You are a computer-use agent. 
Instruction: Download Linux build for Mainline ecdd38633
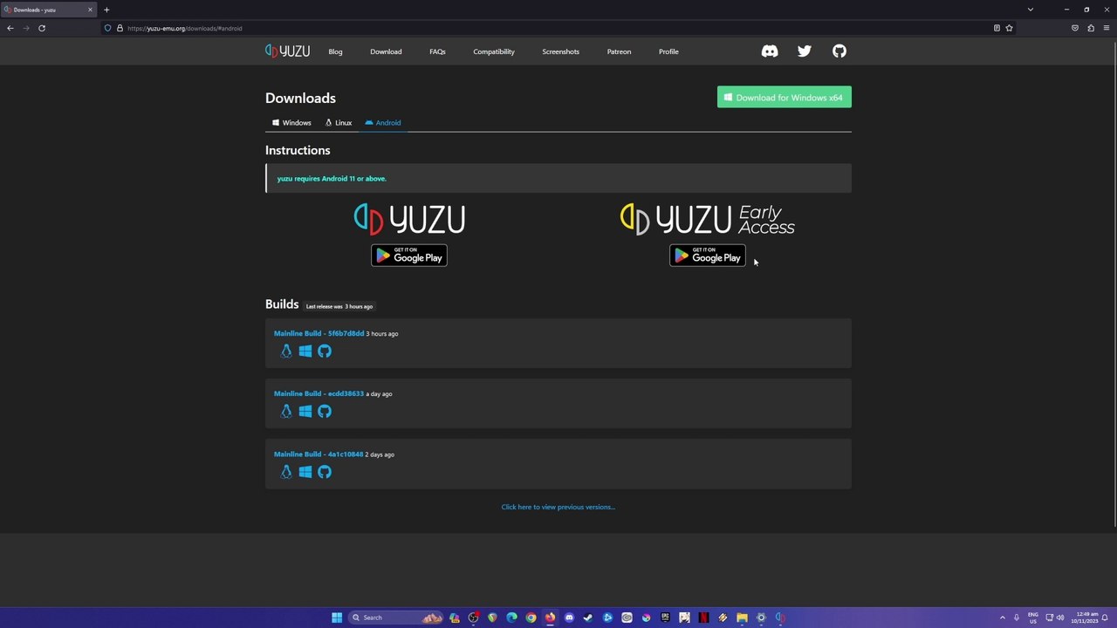pos(286,412)
